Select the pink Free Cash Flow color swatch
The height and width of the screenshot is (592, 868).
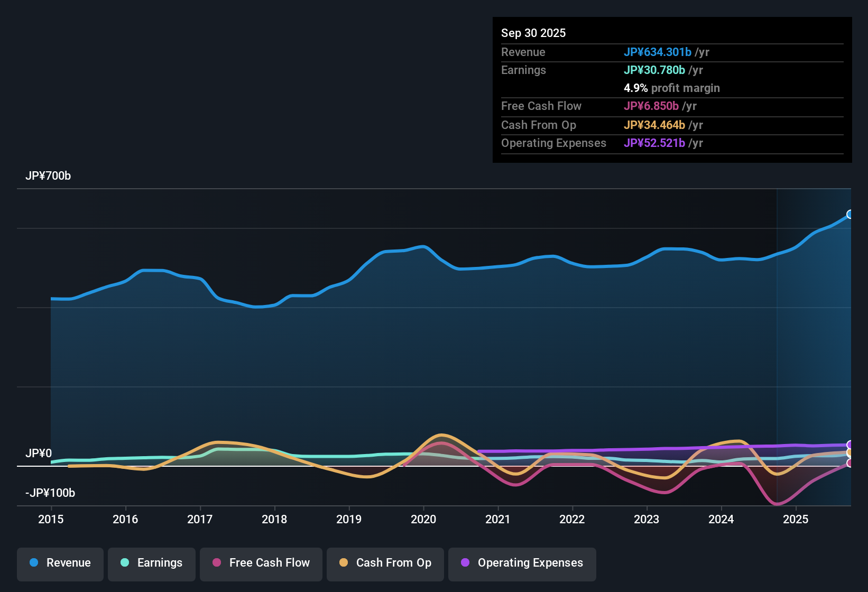(x=216, y=563)
